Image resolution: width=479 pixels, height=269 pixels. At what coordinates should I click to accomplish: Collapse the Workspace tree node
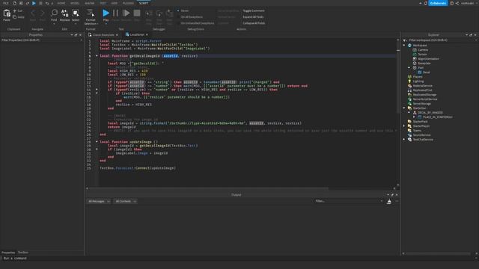(x=404, y=45)
